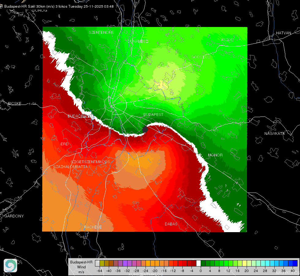Viewport: 300px width, 276px height.
Task: Click the DOROG map label
Action: pyautogui.click(x=40, y=10)
